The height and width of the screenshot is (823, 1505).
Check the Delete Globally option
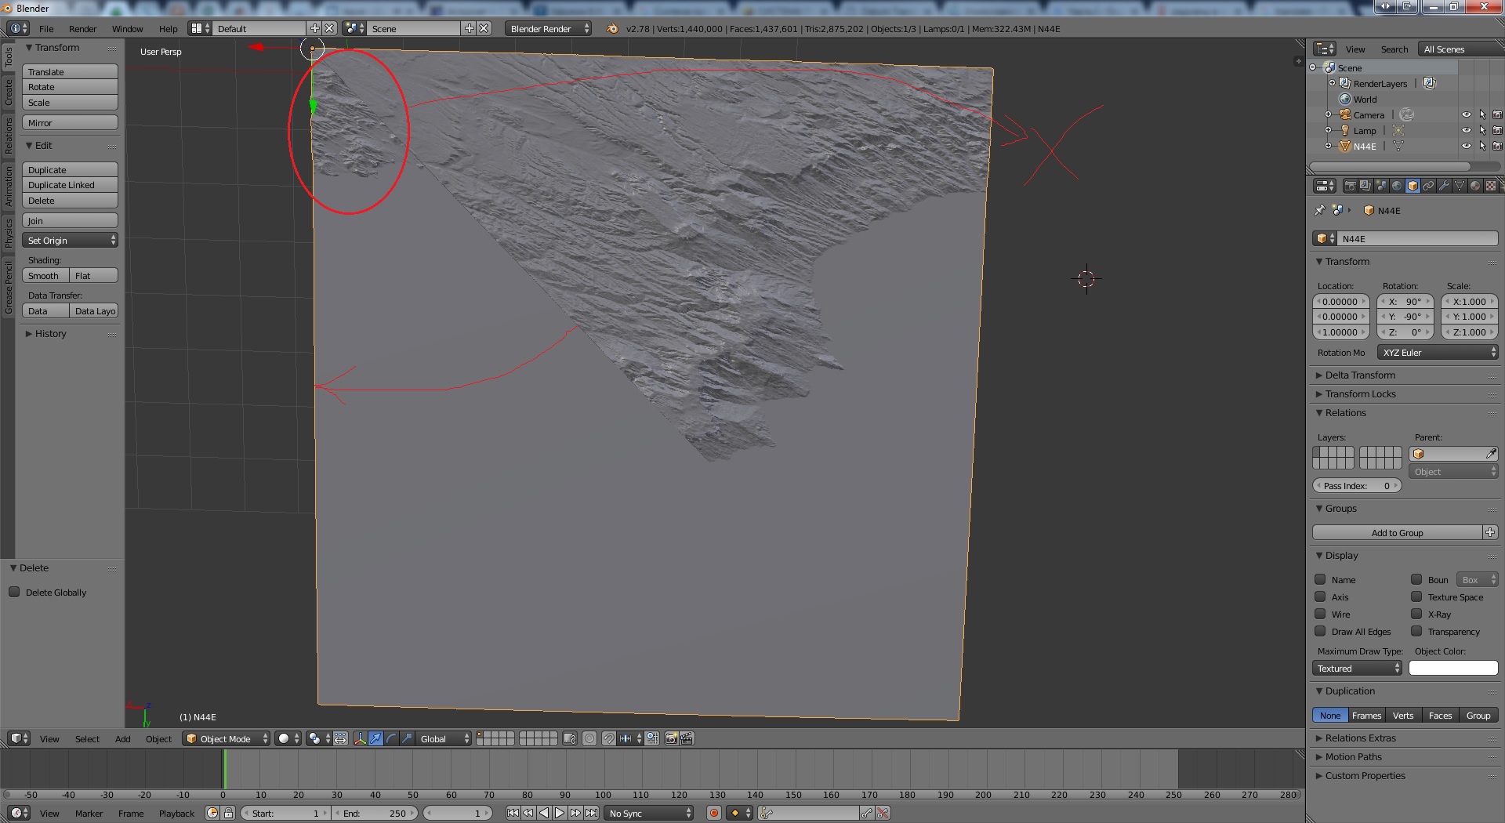14,593
